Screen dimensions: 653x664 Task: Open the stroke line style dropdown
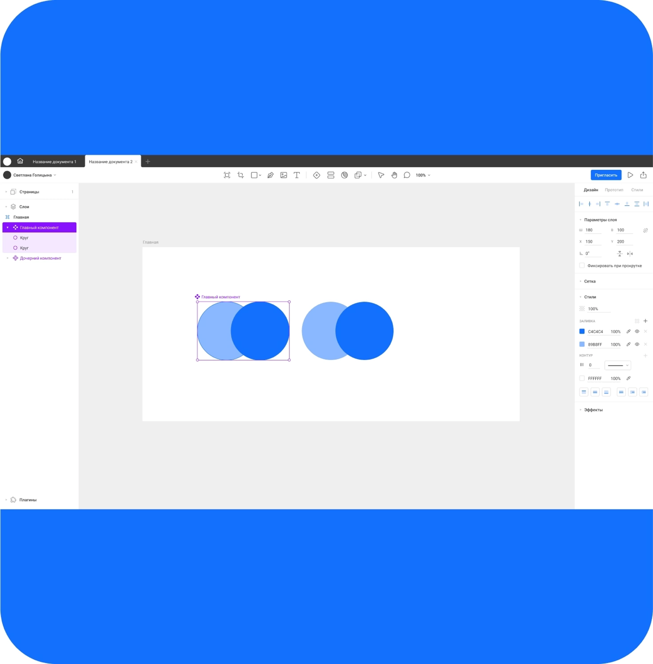coord(618,365)
